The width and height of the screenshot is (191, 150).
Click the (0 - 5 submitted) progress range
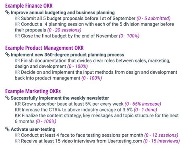point(154,18)
